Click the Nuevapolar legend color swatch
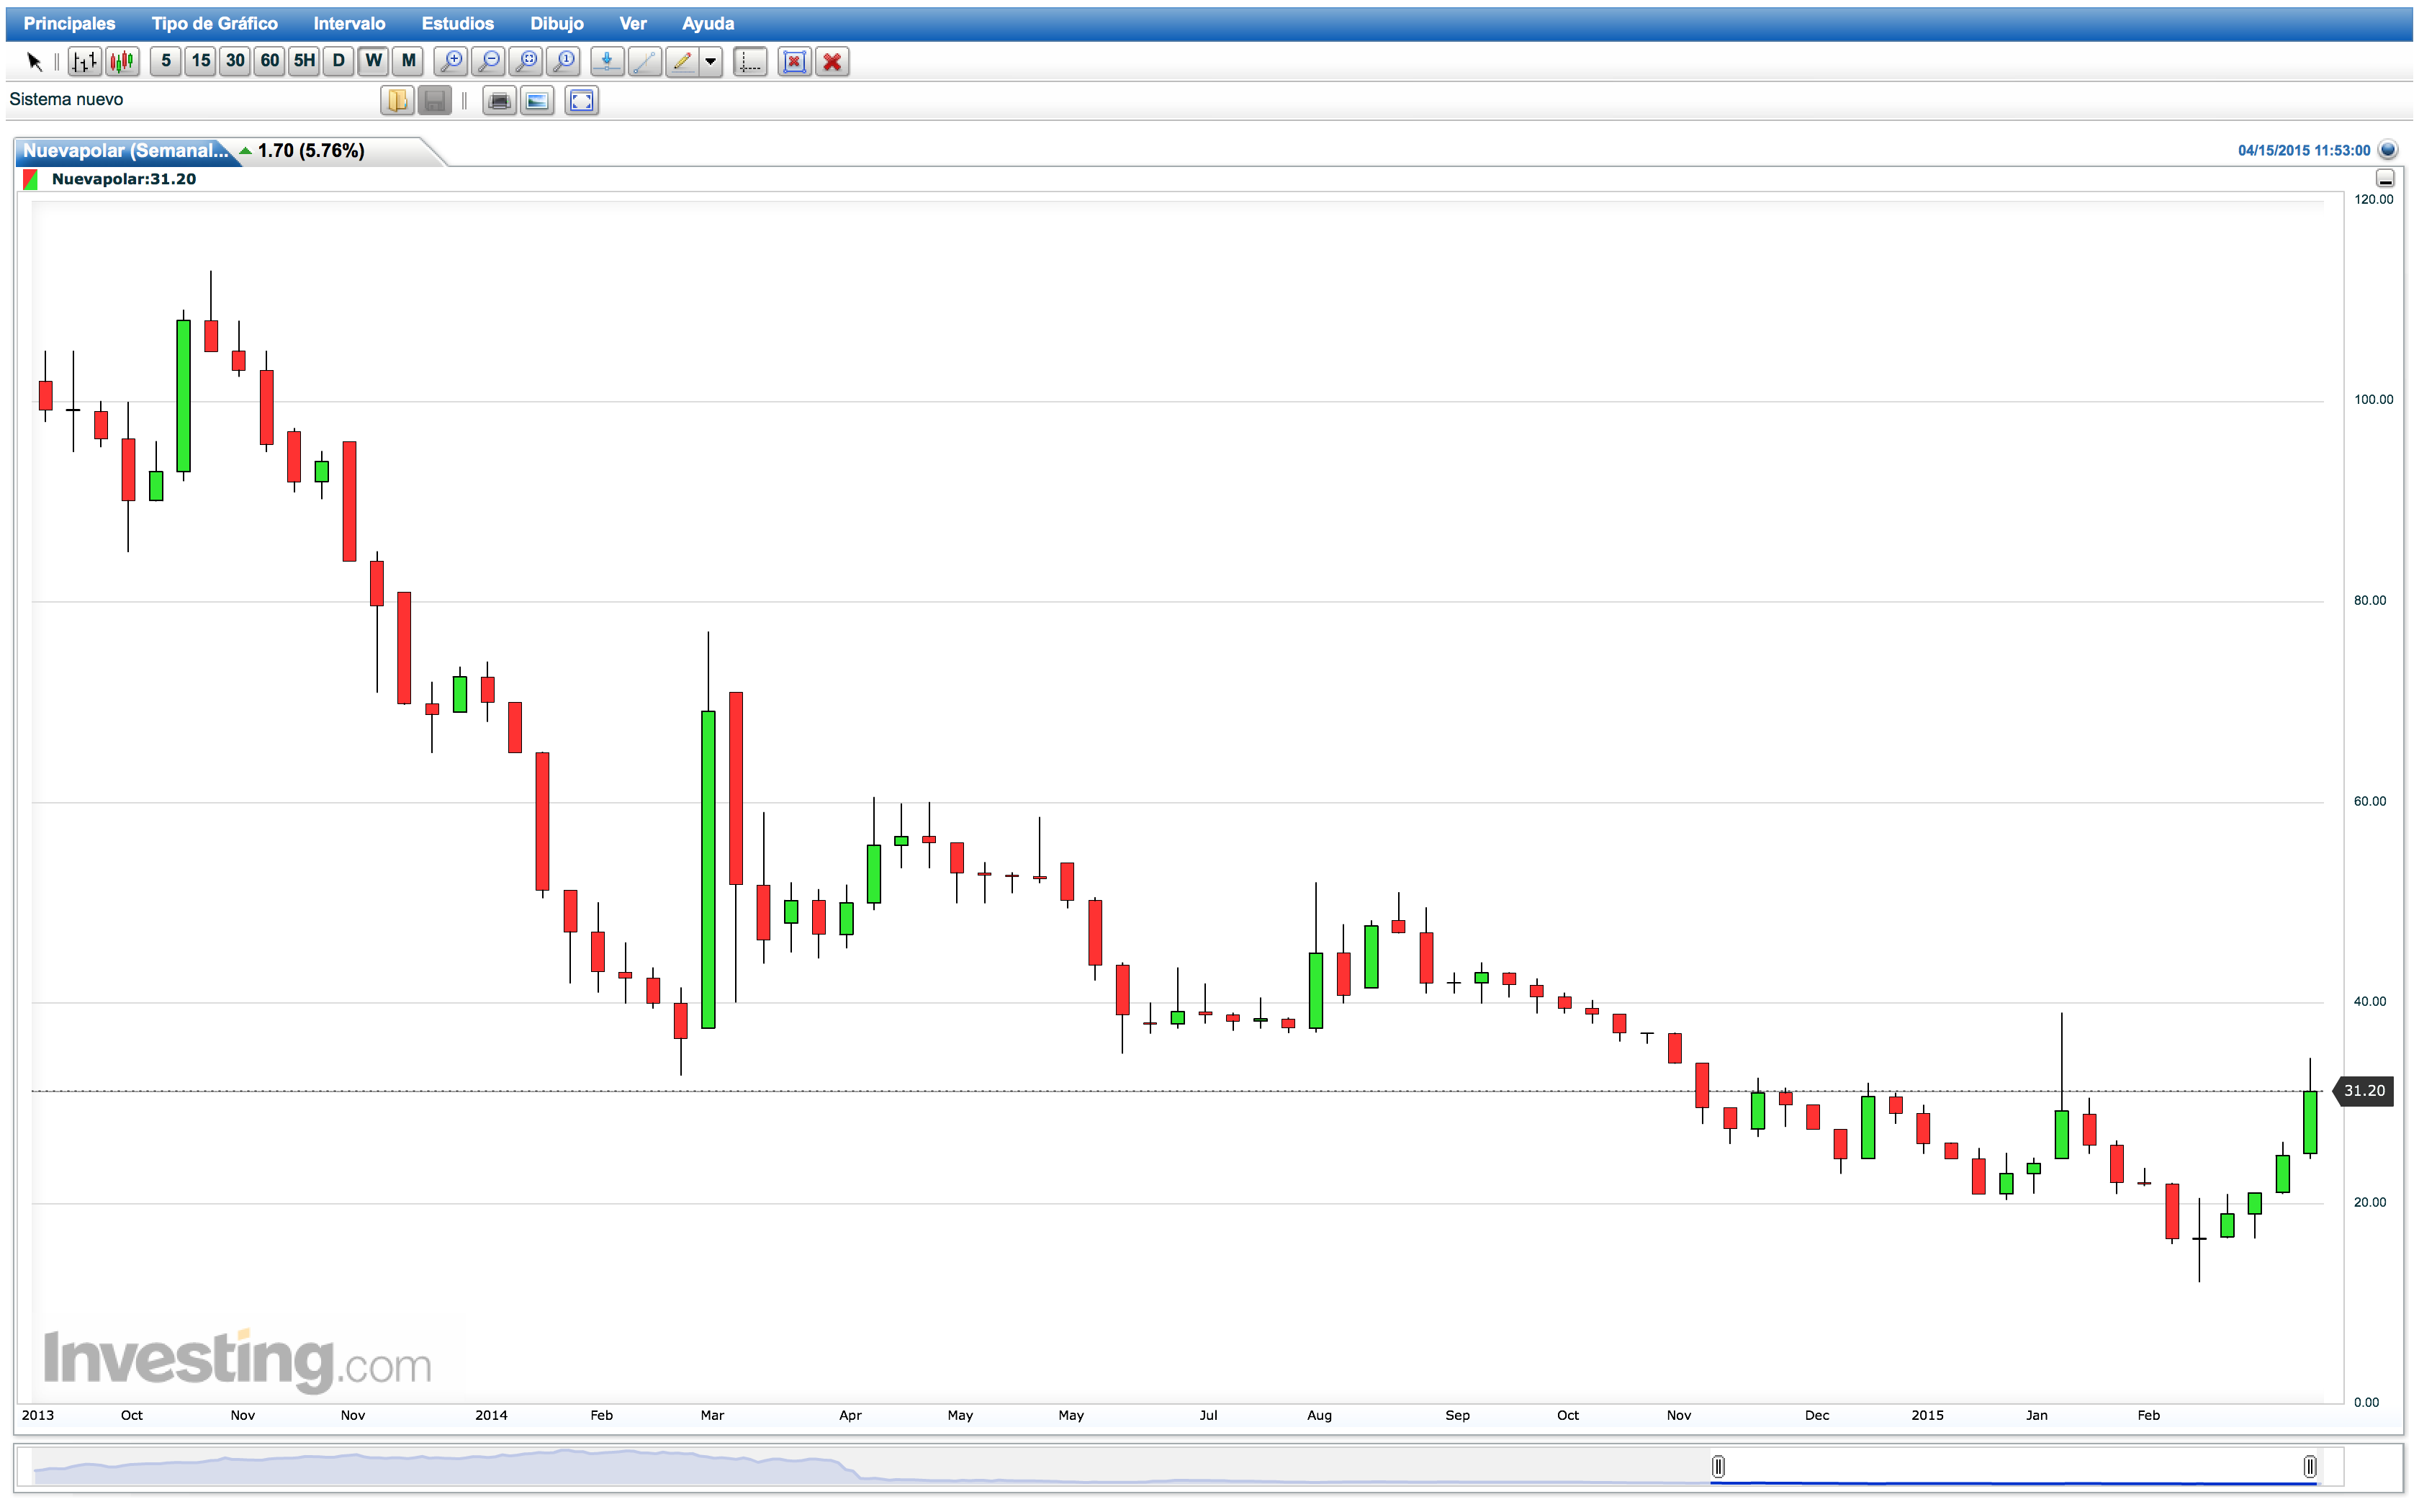 pyautogui.click(x=30, y=179)
